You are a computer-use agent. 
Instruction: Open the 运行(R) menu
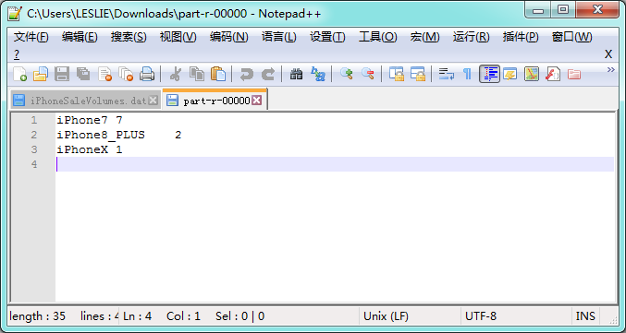click(x=471, y=38)
